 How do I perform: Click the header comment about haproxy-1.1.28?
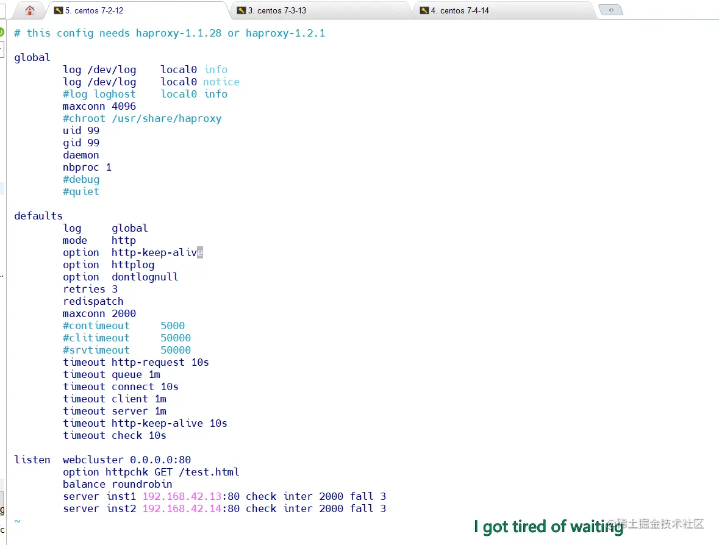click(170, 34)
